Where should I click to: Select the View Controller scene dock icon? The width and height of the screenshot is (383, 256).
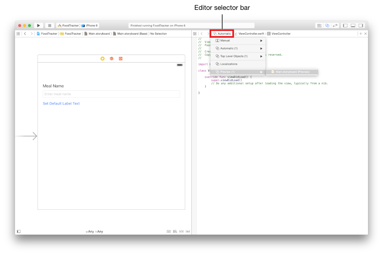pyautogui.click(x=103, y=59)
